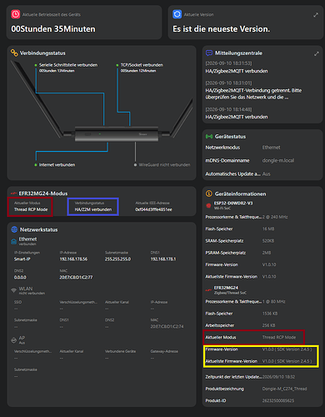Click the orange Geräteinformationen info icon
The image size is (325, 417).
(209, 193)
